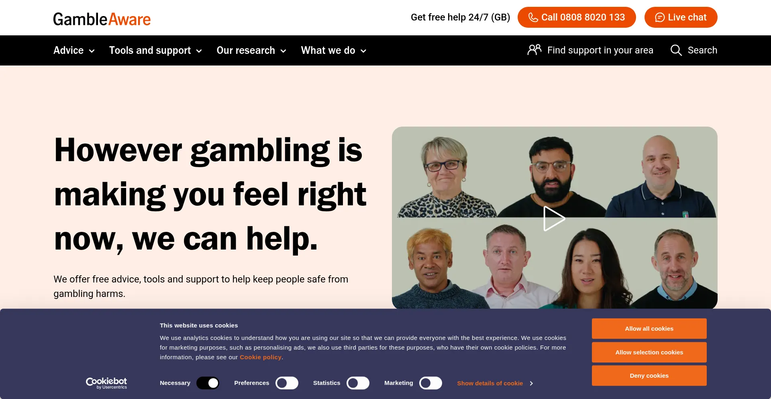Click the phone icon in the Call button
Screen dimensions: 771x399
533,17
